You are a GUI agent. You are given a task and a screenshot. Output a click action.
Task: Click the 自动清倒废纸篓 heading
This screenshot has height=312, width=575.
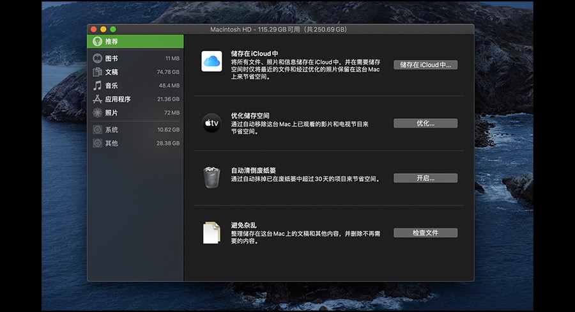[254, 170]
